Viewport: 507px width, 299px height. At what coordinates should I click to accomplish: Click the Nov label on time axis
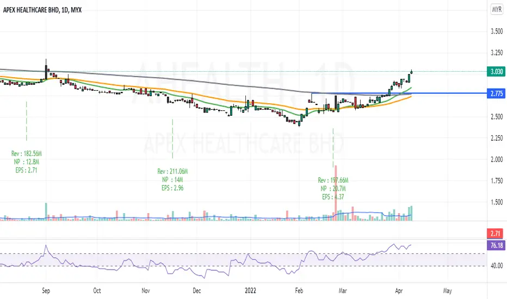146,291
